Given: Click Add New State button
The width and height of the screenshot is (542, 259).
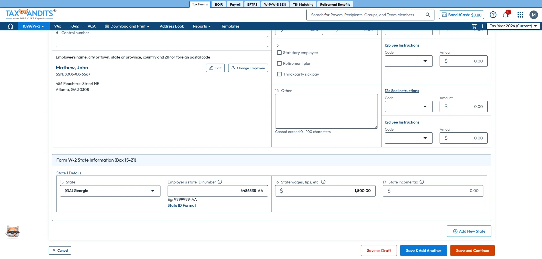Looking at the screenshot, I should (469, 231).
